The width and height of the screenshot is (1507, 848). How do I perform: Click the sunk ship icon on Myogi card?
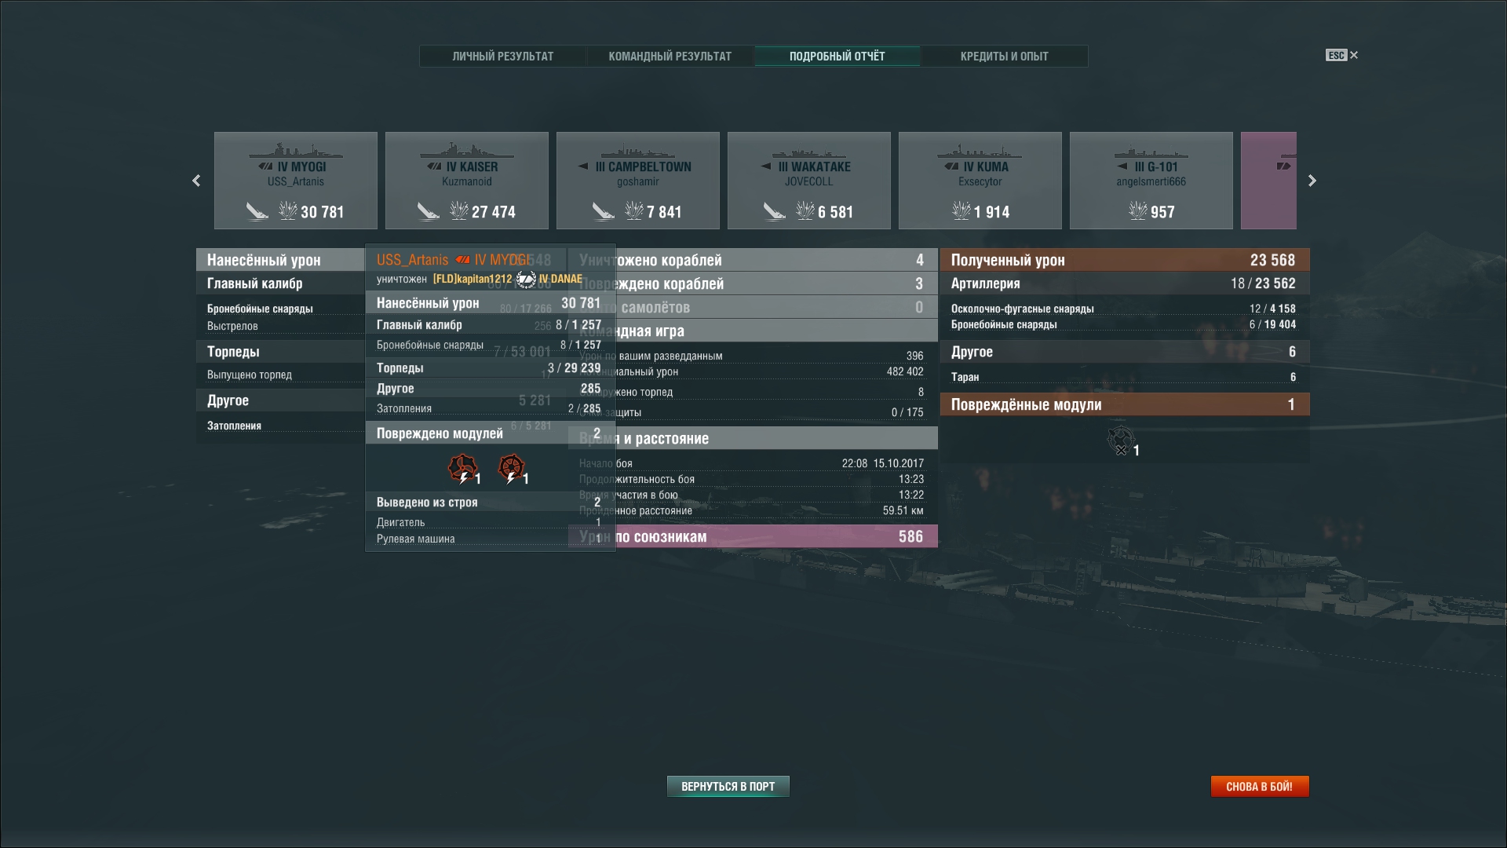tap(257, 211)
